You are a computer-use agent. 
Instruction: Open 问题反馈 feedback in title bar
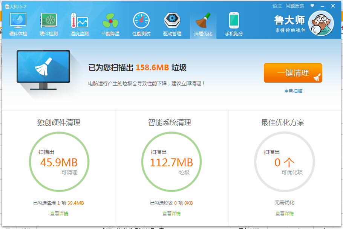295,6
